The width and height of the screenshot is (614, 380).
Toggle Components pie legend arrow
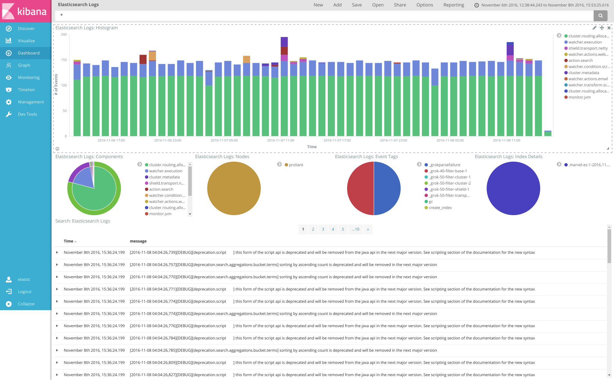pyautogui.click(x=140, y=164)
